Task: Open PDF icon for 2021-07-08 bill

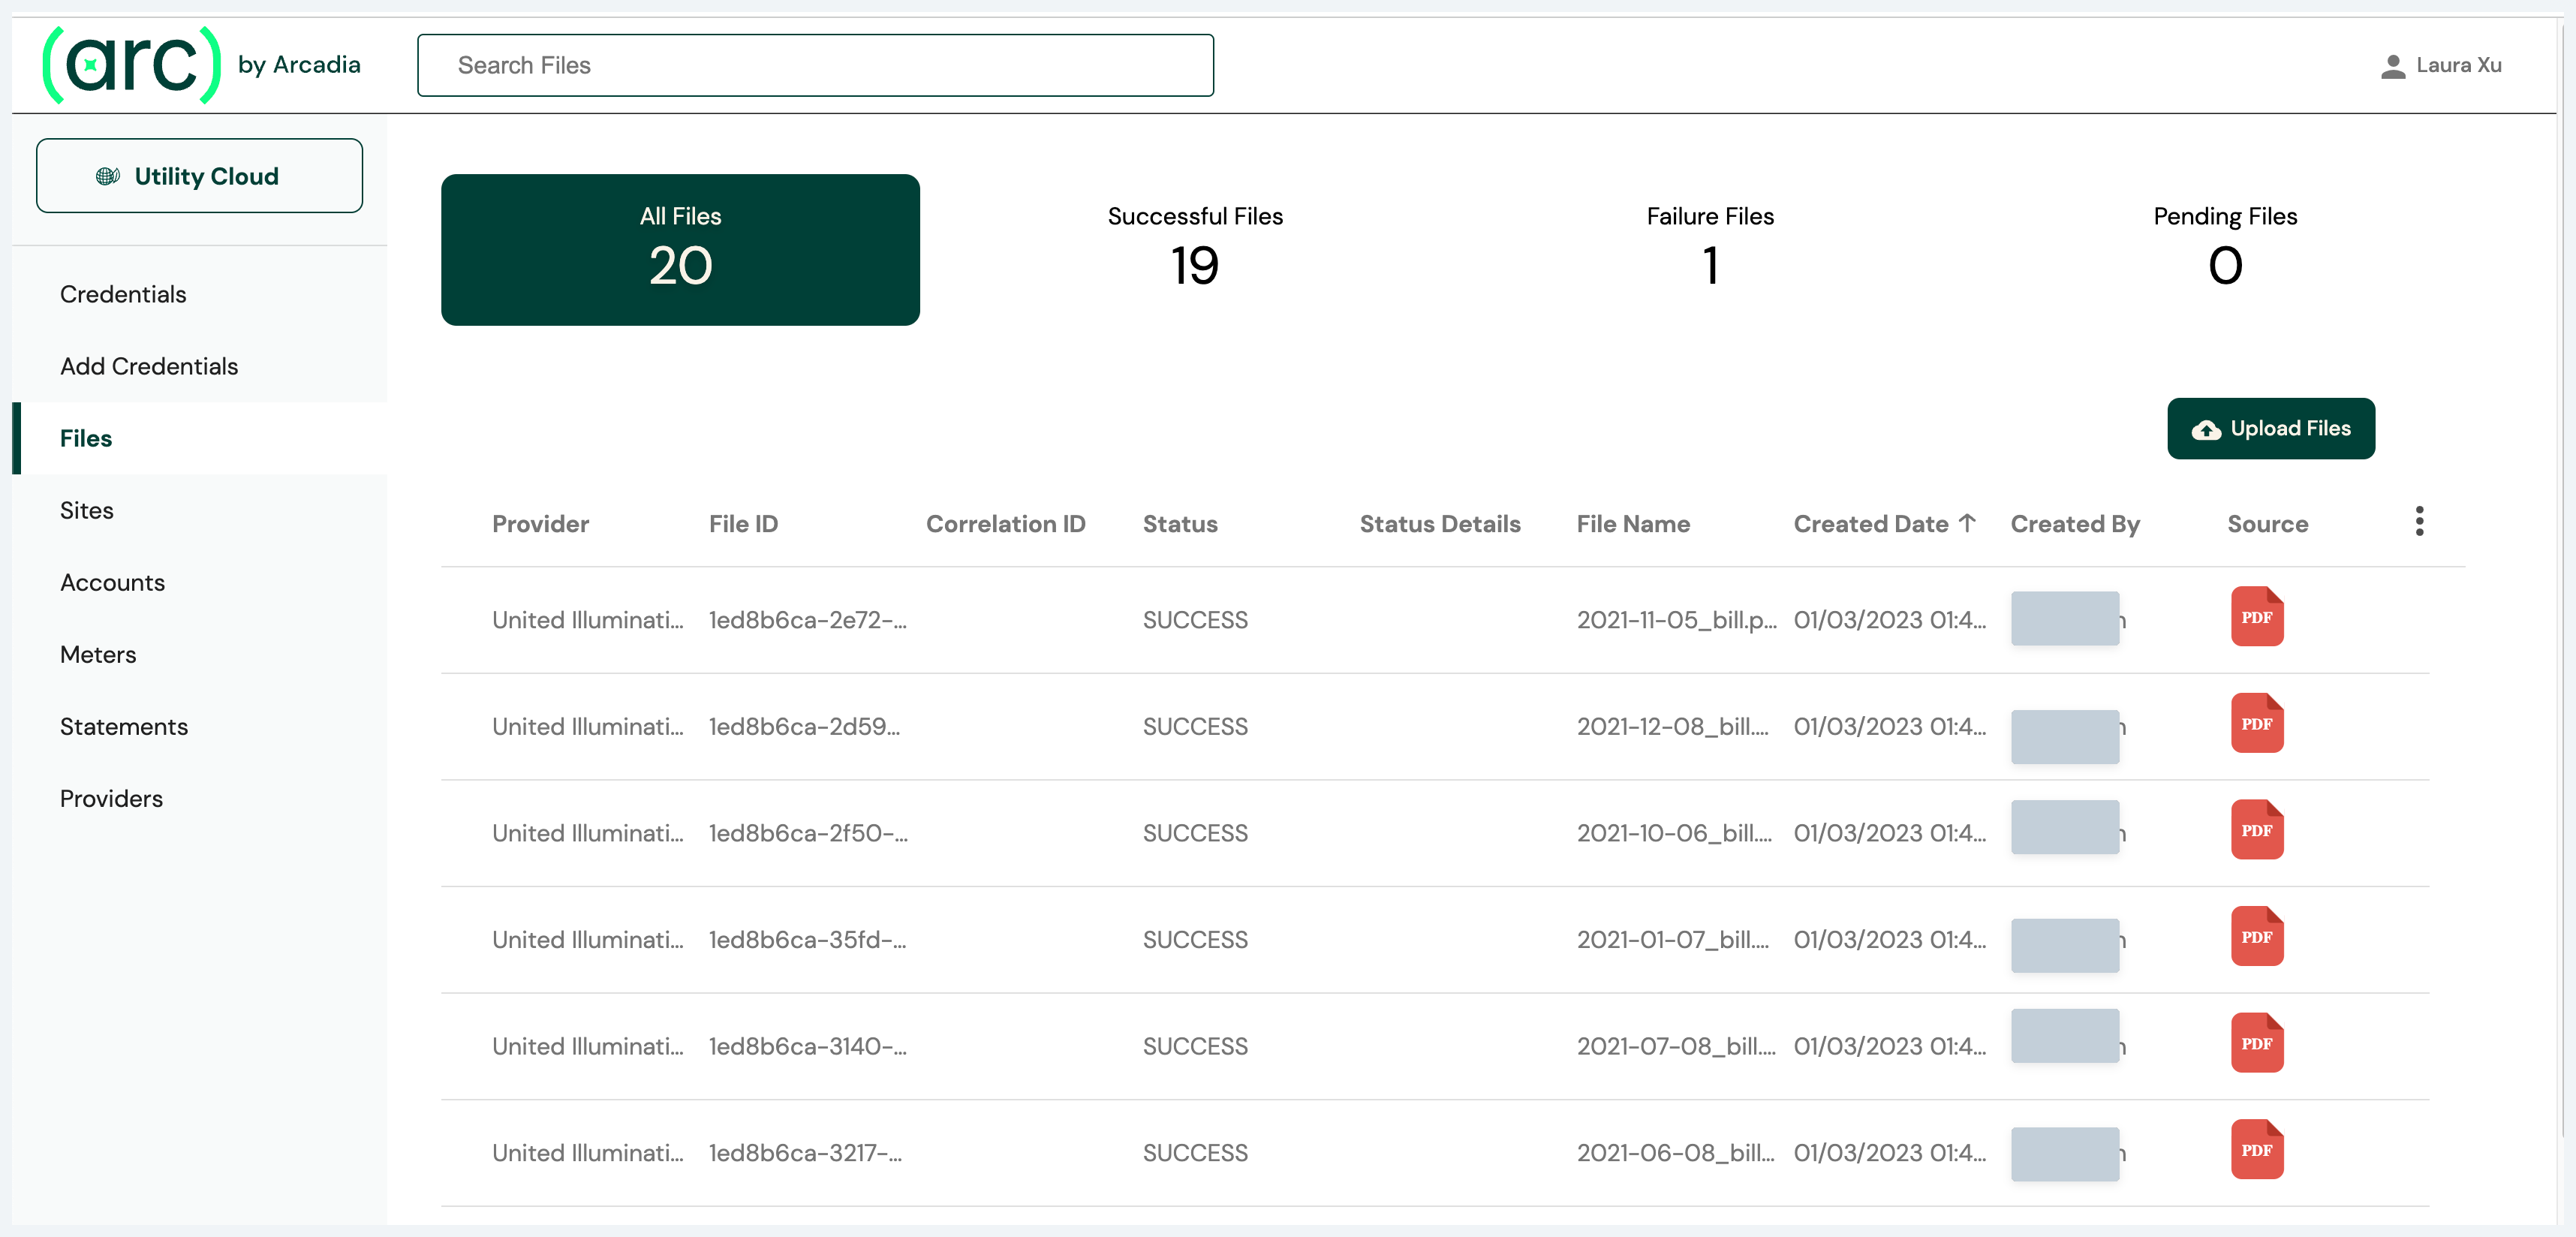Action: click(x=2256, y=1043)
